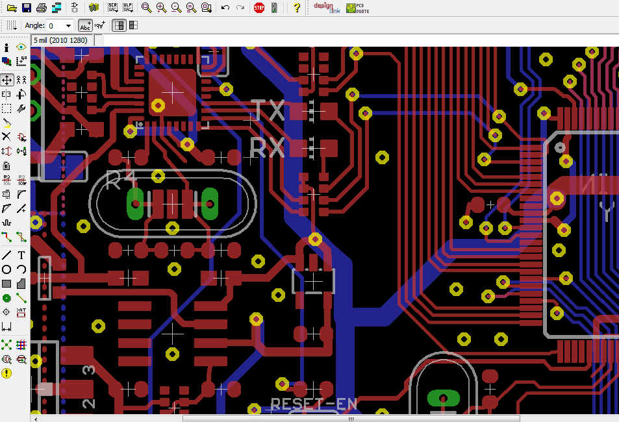Zoom to fit the board
This screenshot has height=422, width=619.
point(146,8)
